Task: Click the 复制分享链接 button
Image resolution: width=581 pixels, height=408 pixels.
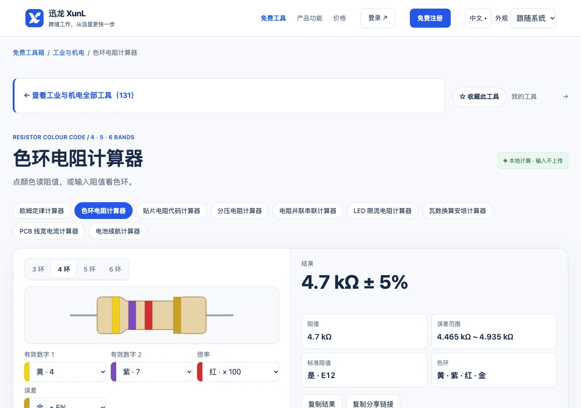Action: pos(373,402)
